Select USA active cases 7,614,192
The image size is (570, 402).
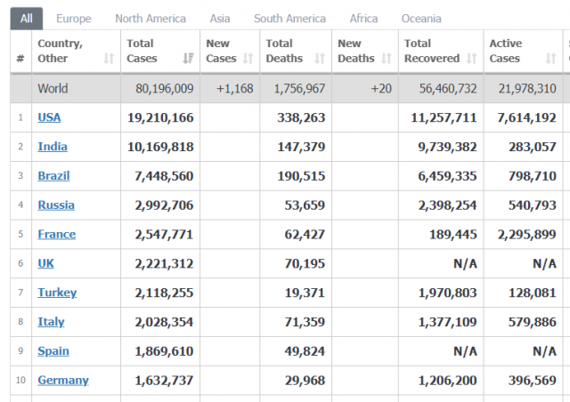point(526,117)
